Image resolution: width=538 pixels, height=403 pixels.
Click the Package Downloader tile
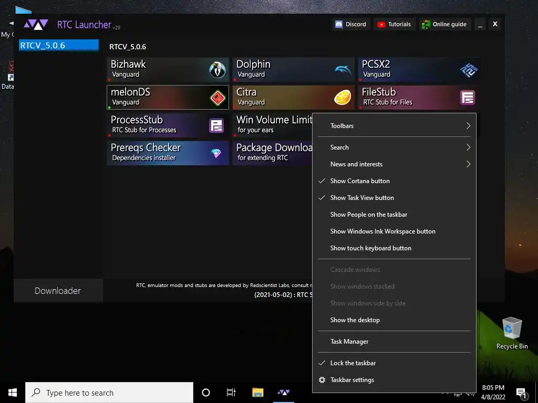273,153
